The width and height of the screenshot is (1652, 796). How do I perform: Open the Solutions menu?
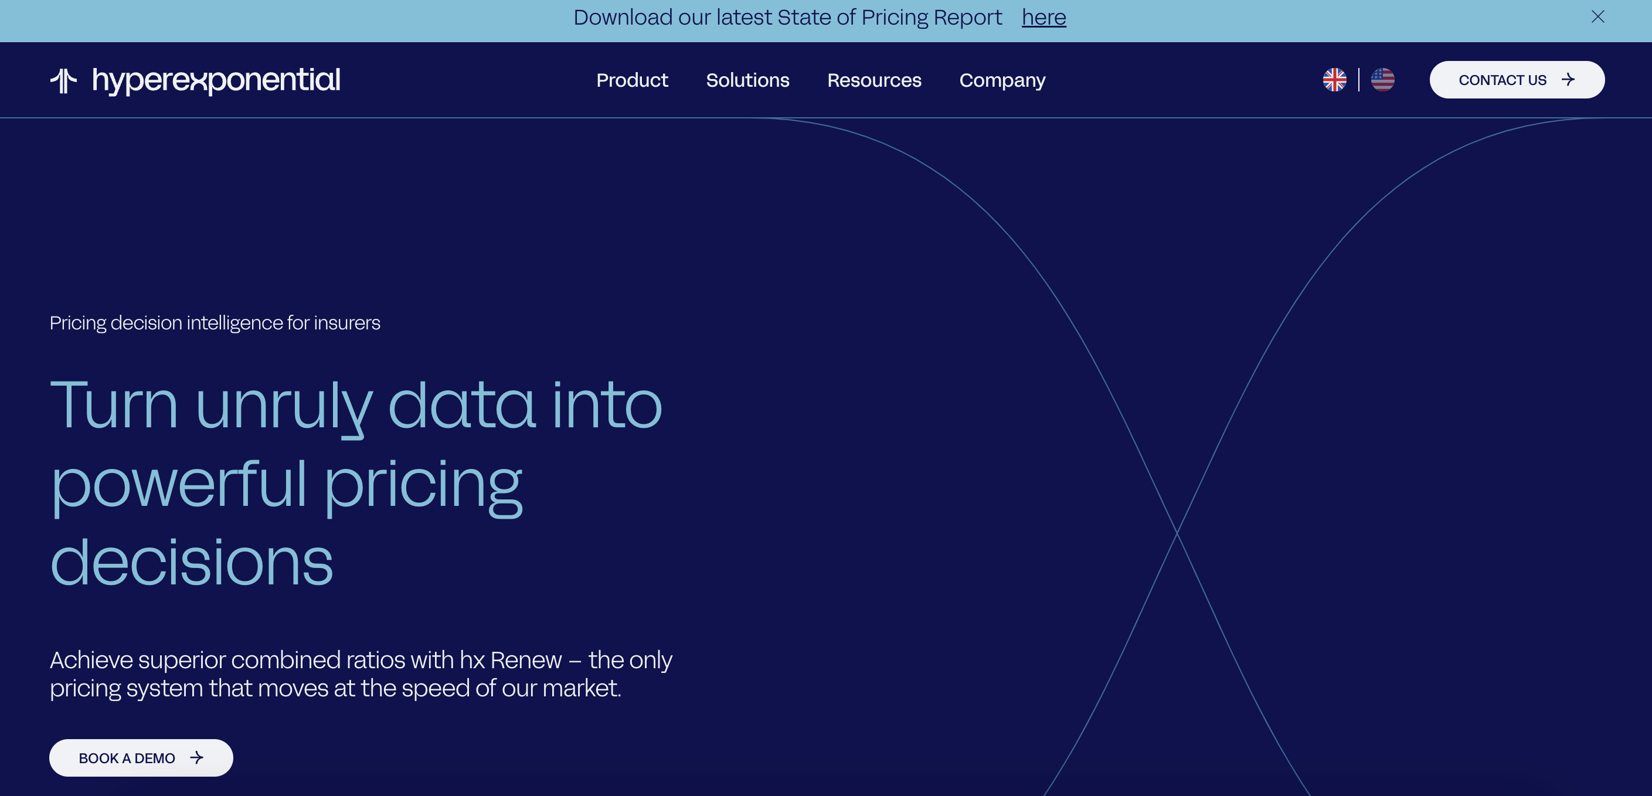pos(747,80)
